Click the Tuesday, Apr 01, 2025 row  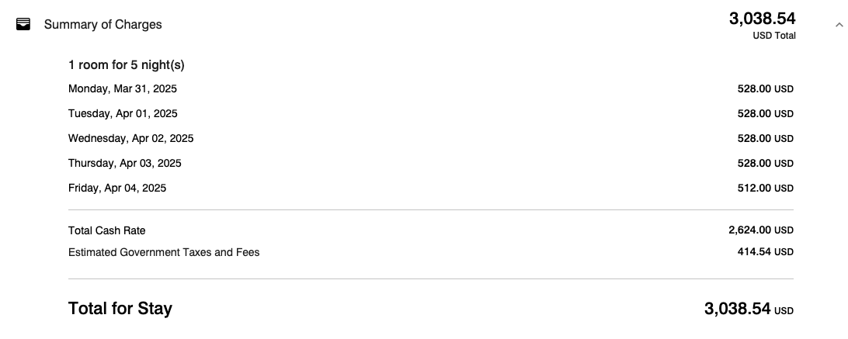(x=430, y=113)
